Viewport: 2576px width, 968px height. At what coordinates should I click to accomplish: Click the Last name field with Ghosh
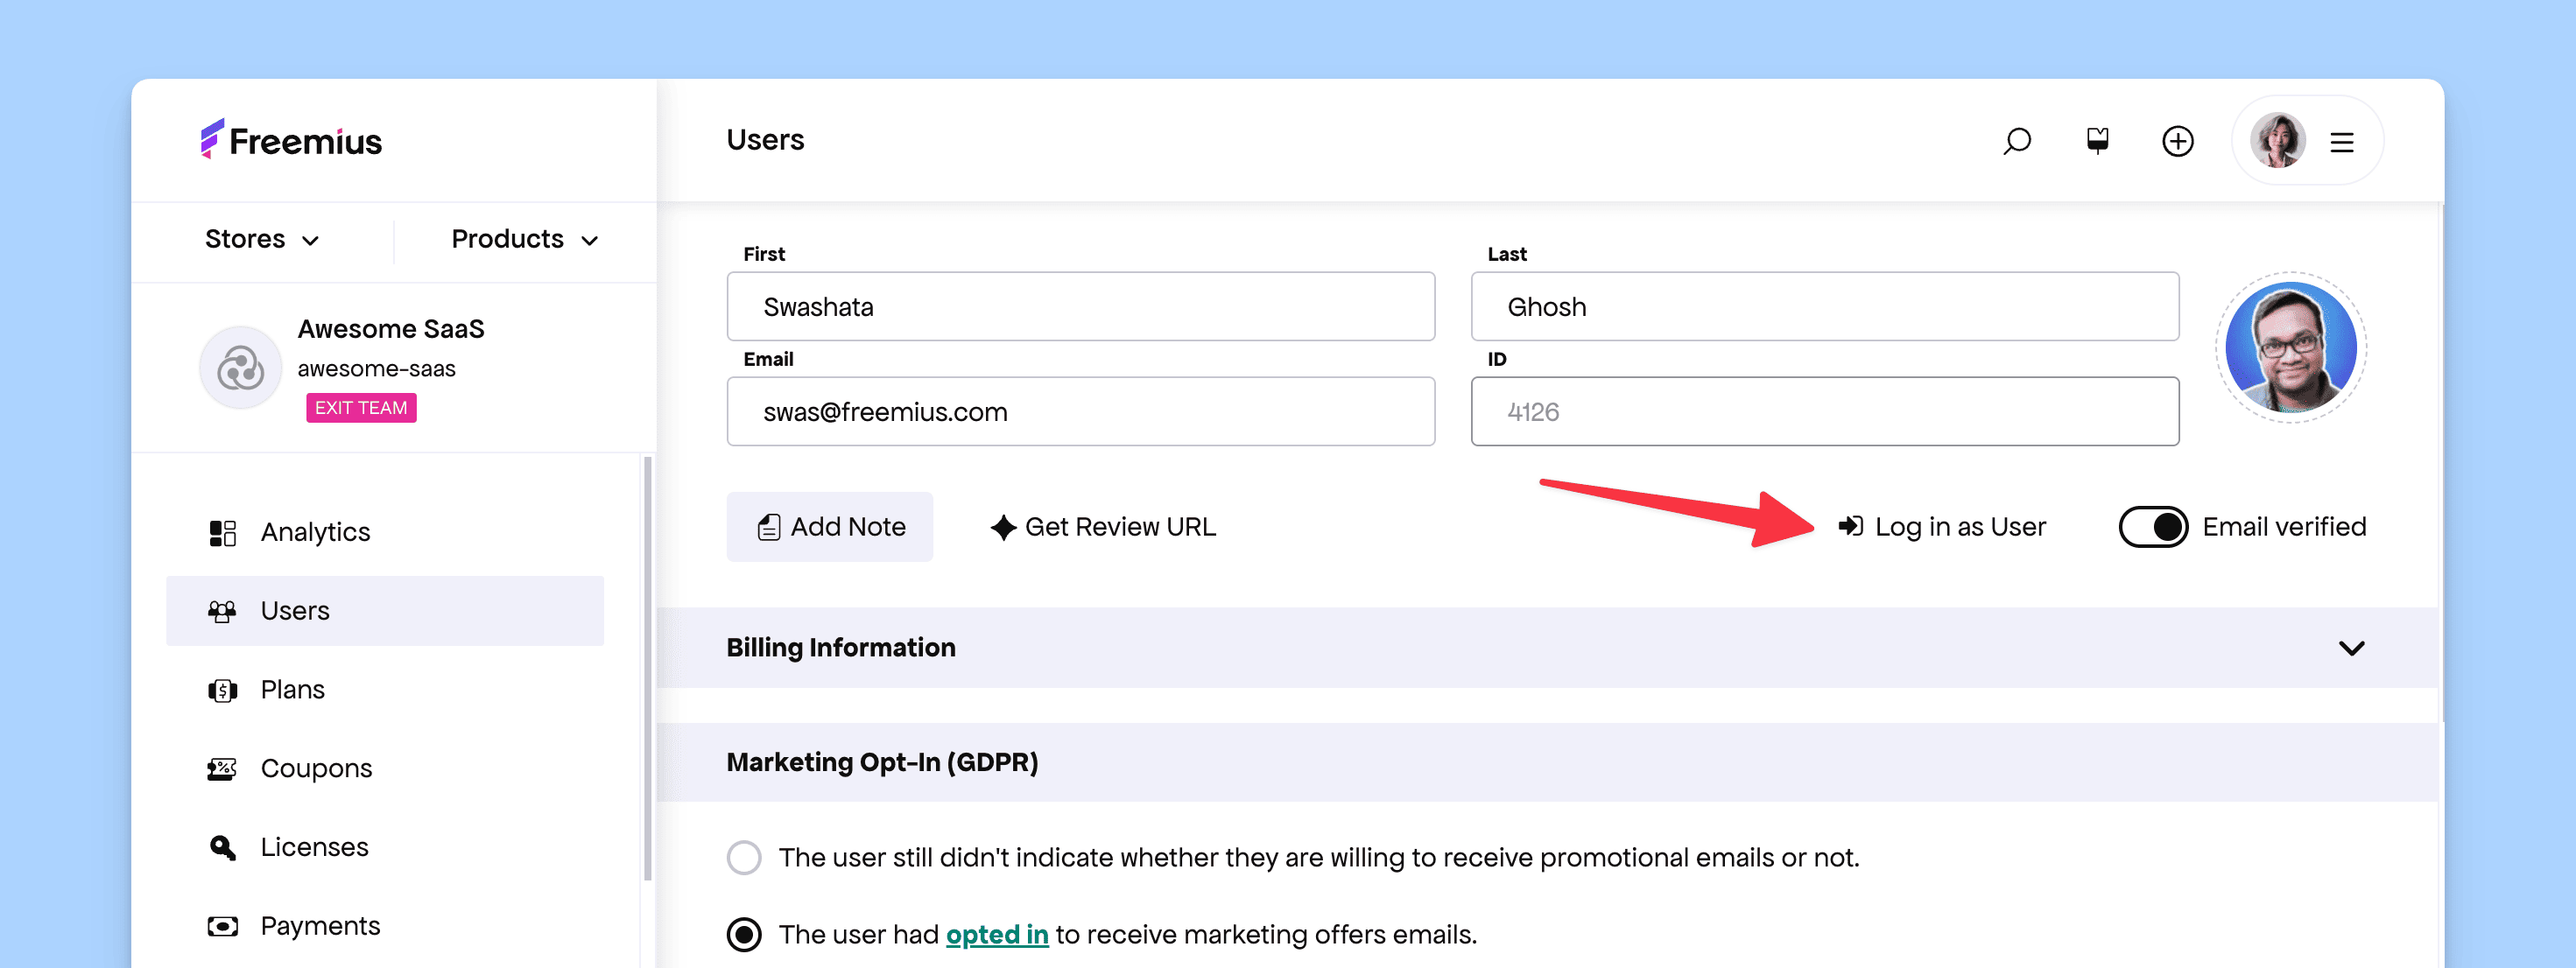[1824, 306]
